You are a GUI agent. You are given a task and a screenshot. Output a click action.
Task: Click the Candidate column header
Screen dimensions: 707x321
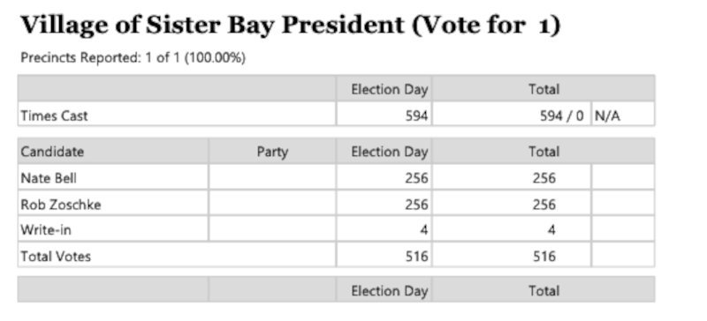pos(52,152)
